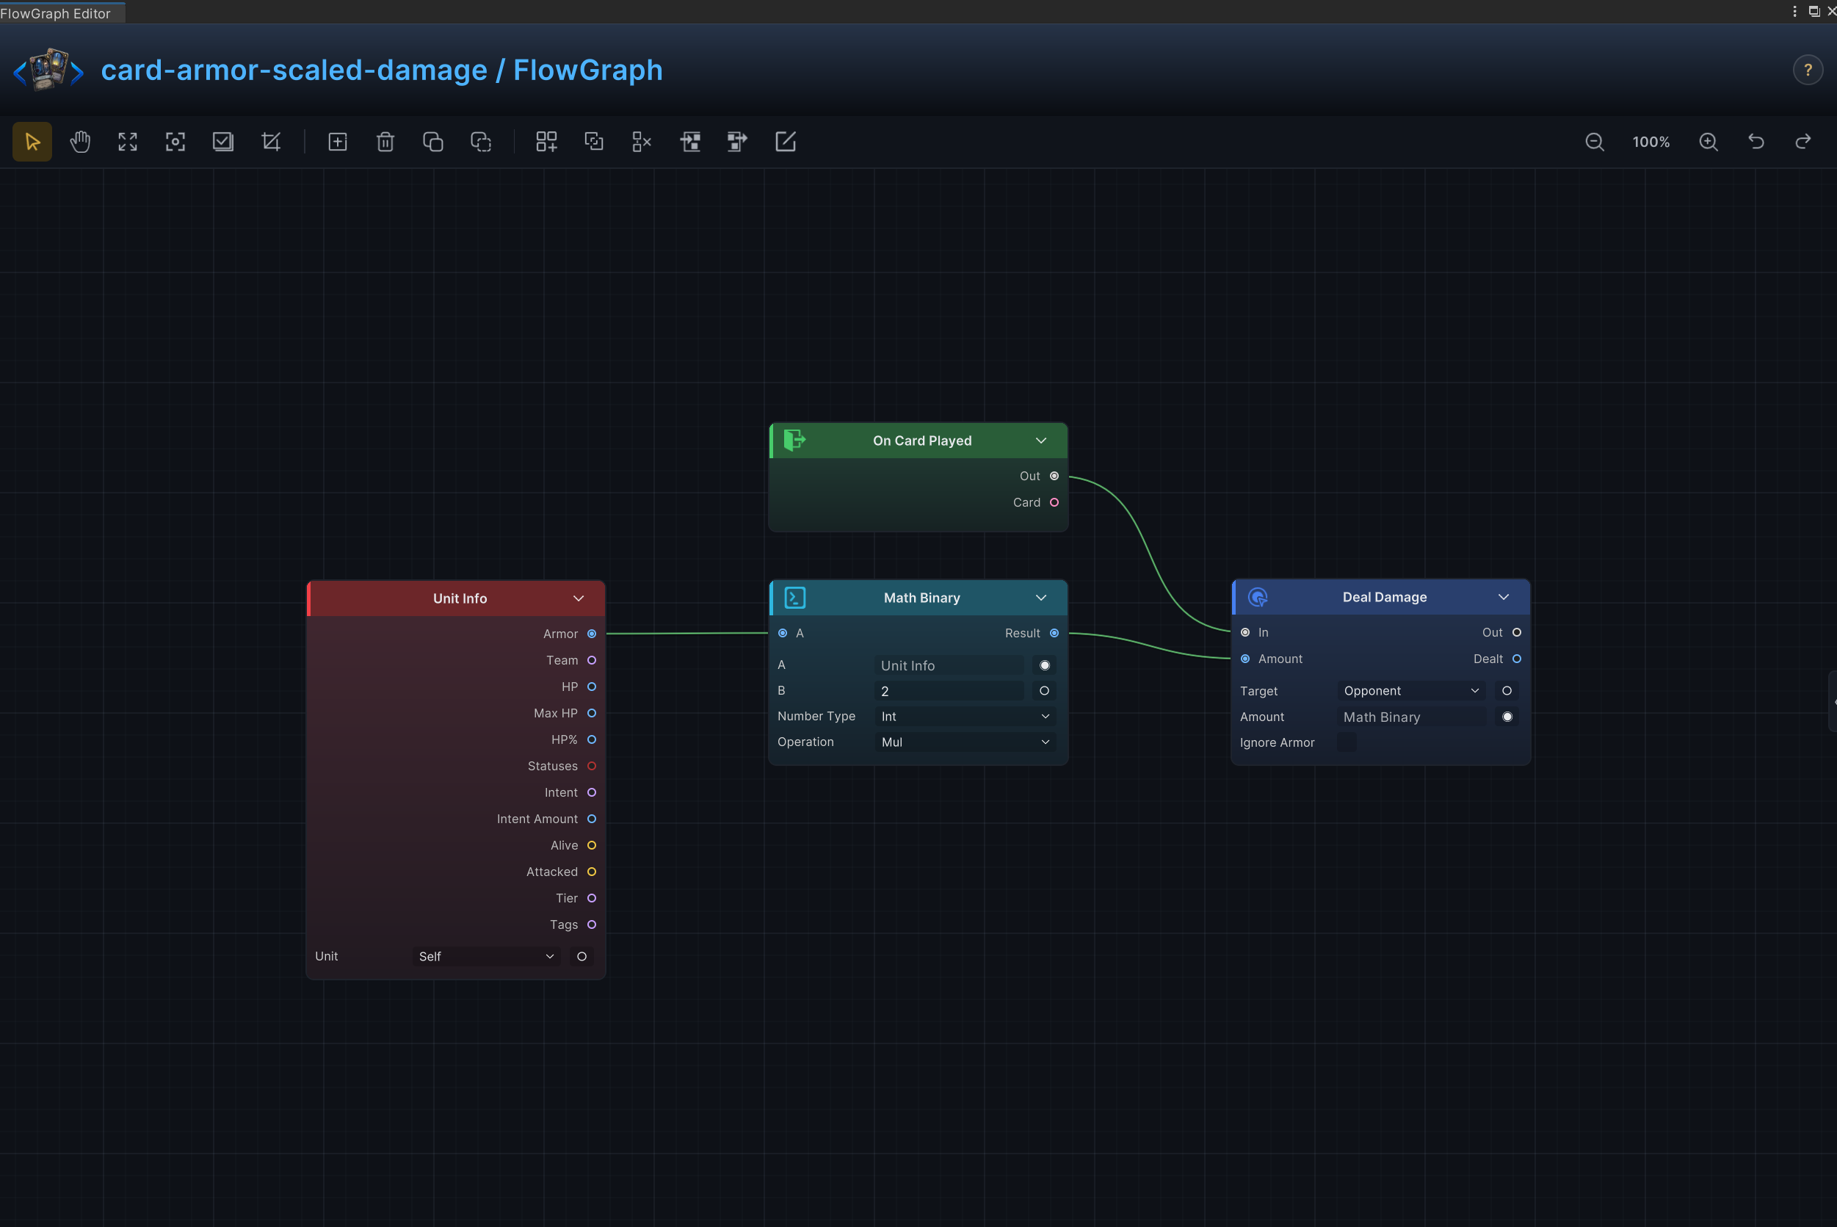Image resolution: width=1837 pixels, height=1227 pixels.
Task: Click the Math Binary B value field
Action: click(x=949, y=691)
